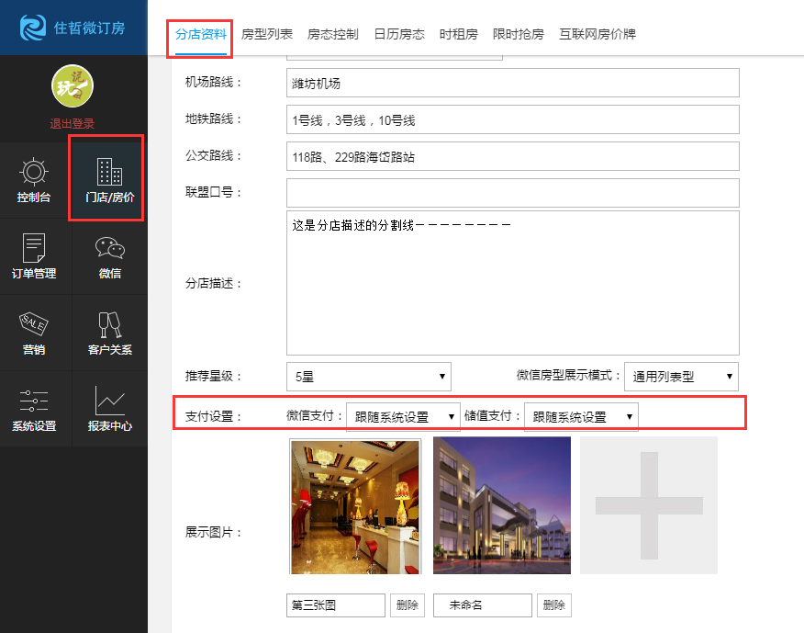Expand the 推荐星级 dropdown

(x=368, y=376)
